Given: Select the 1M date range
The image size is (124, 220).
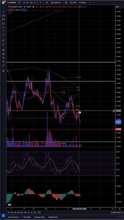Looking at the screenshot, I should pyautogui.click(x=15, y=212).
